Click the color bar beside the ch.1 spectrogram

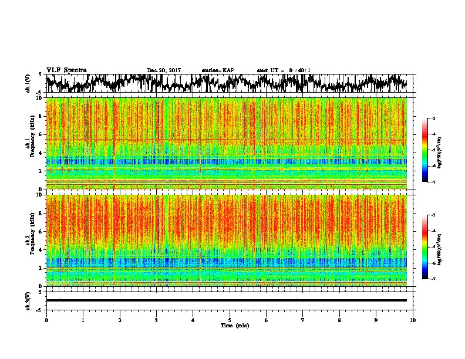424,150
